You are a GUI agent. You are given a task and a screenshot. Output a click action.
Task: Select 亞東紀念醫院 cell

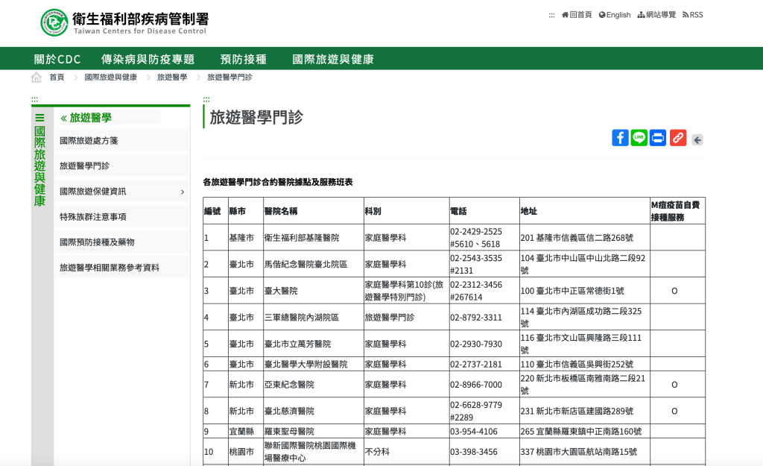tap(314, 384)
